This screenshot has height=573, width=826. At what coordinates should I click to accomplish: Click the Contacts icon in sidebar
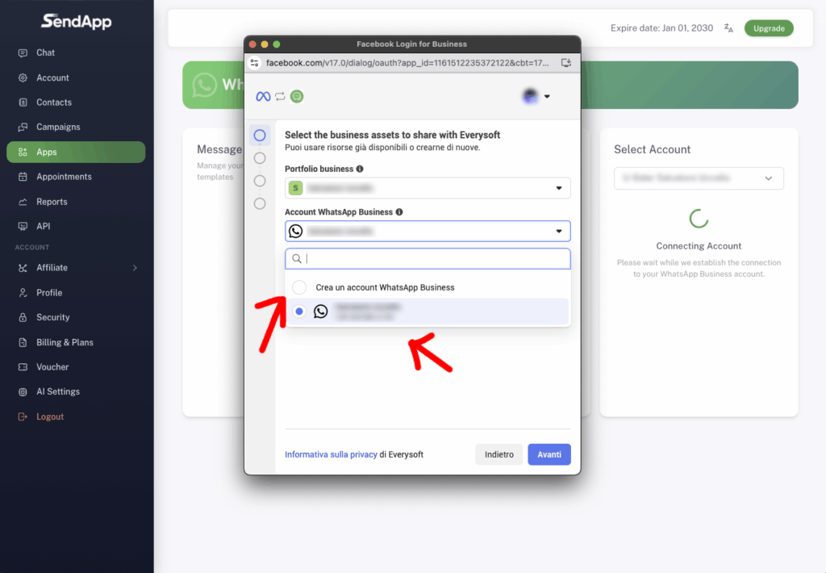point(23,102)
